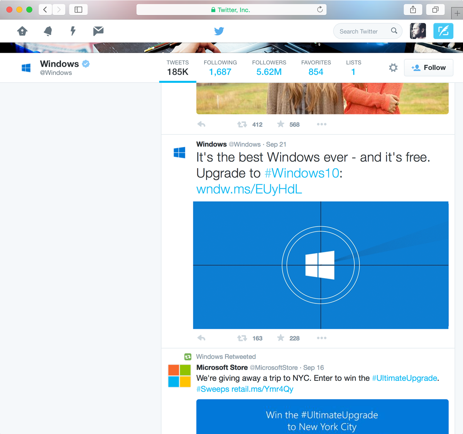
Task: Toggle the Safari sidebar button
Action: click(x=78, y=10)
